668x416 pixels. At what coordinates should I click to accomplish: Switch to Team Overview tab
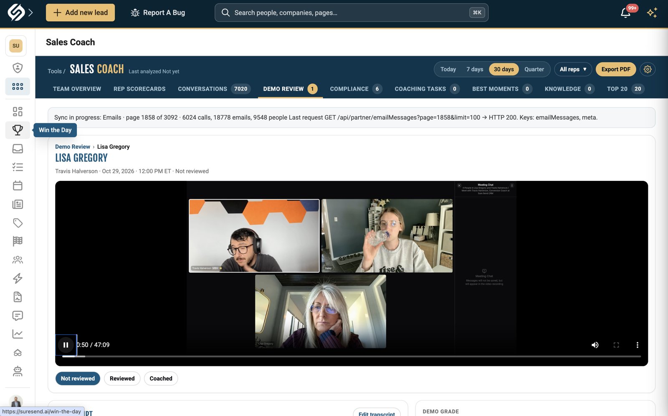[x=77, y=89]
